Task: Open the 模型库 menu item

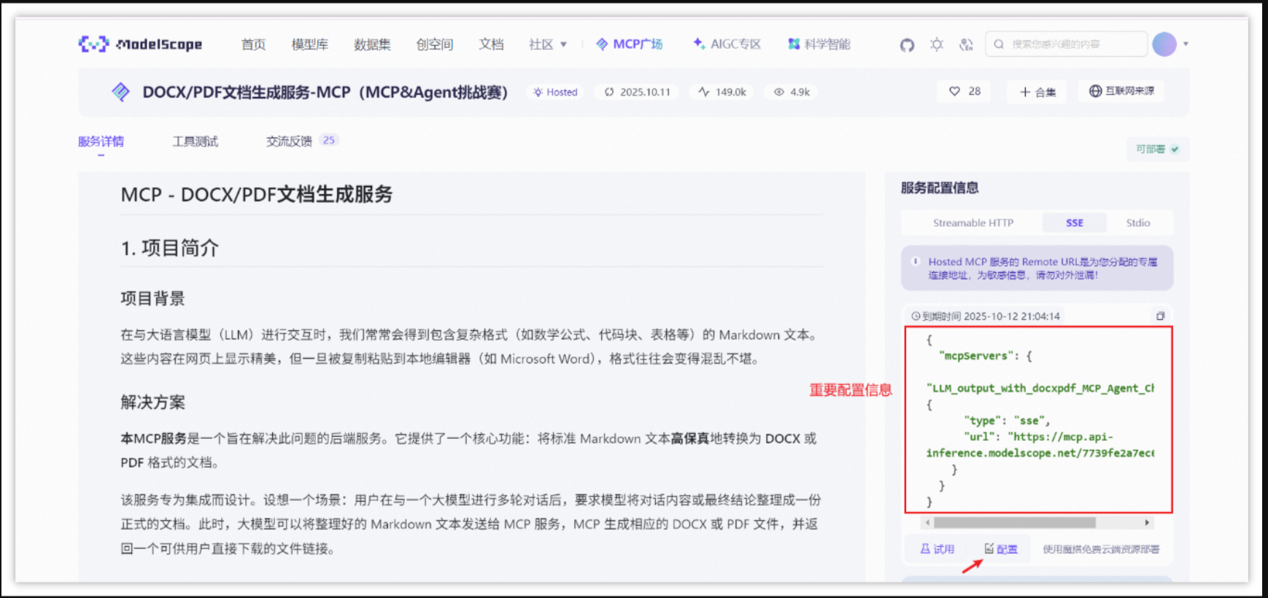Action: (x=309, y=44)
